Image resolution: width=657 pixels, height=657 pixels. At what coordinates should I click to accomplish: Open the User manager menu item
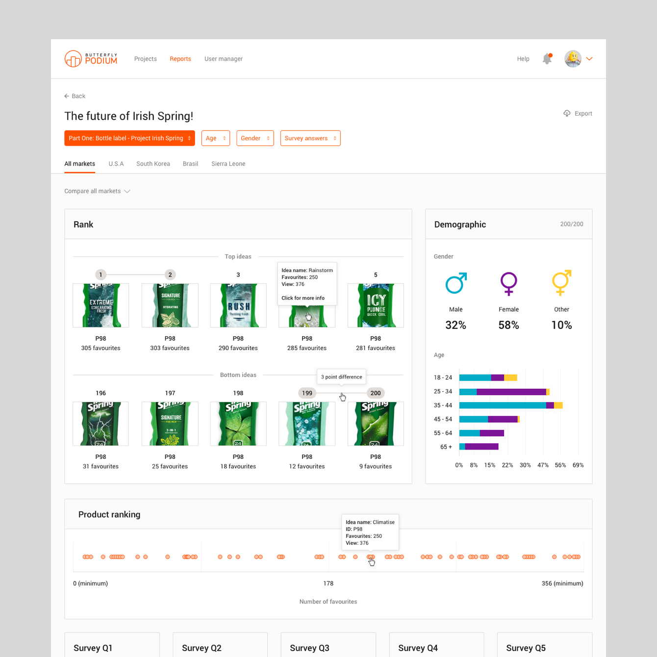pos(224,59)
